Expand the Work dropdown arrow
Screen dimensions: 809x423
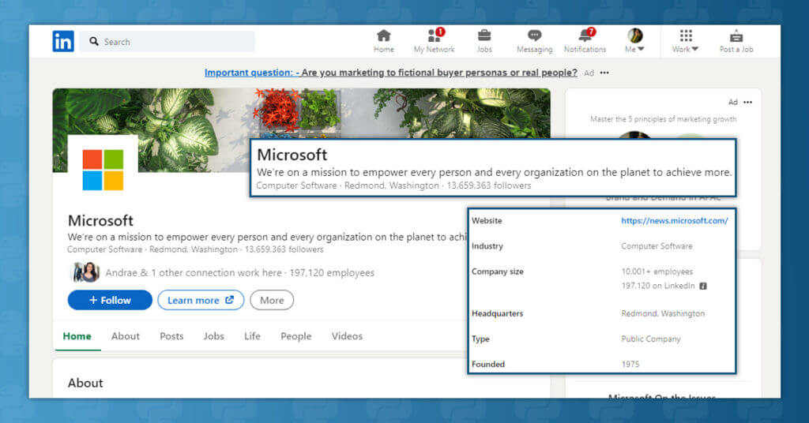(695, 49)
